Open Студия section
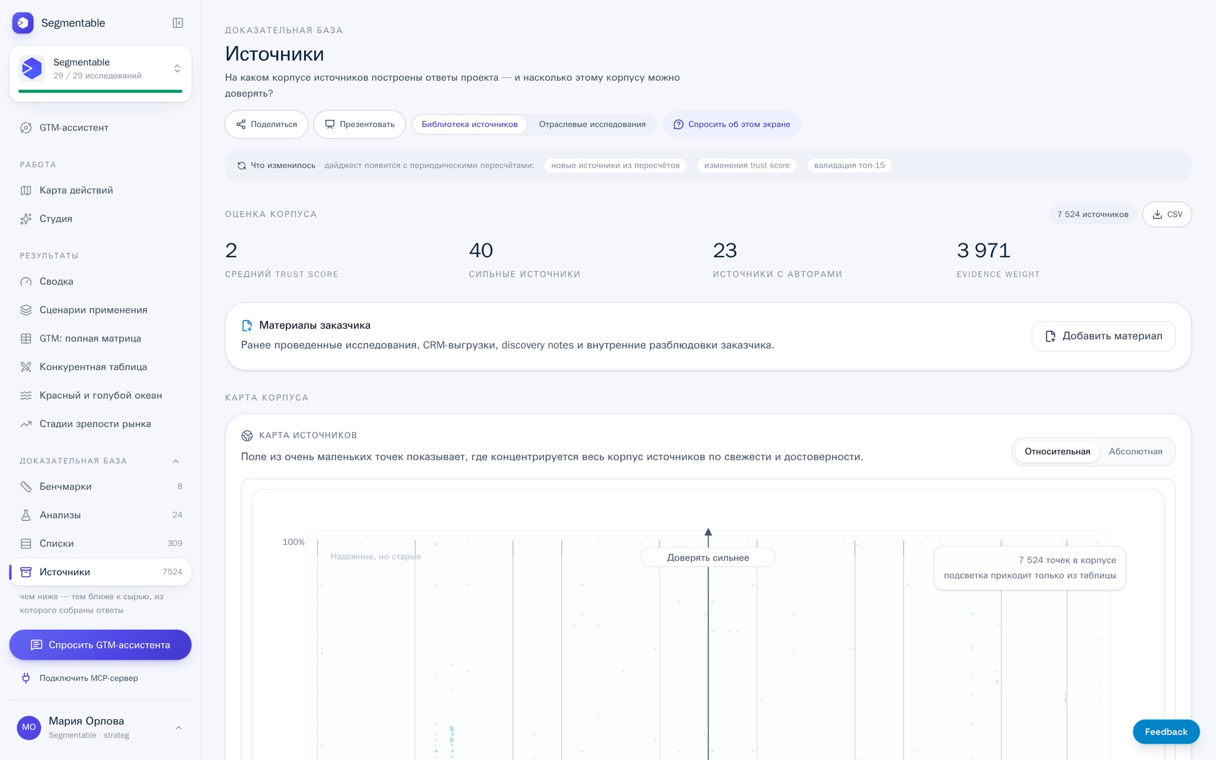This screenshot has height=760, width=1216. (x=100, y=219)
